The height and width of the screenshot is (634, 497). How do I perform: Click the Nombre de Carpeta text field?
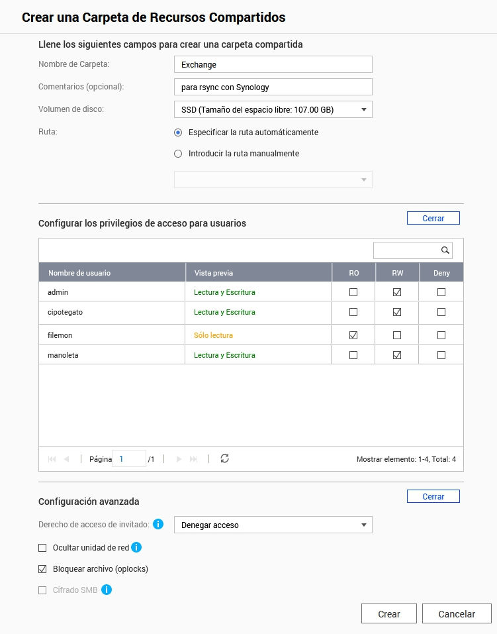pyautogui.click(x=273, y=65)
